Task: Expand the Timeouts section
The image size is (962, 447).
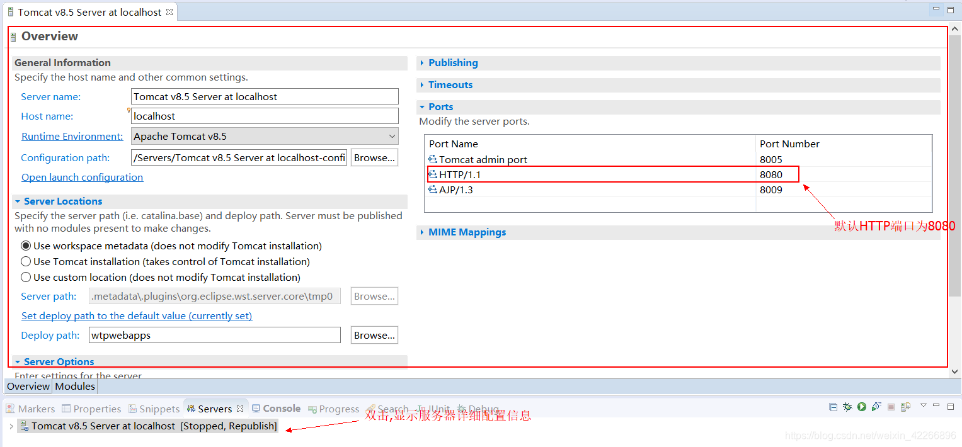Action: (422, 85)
